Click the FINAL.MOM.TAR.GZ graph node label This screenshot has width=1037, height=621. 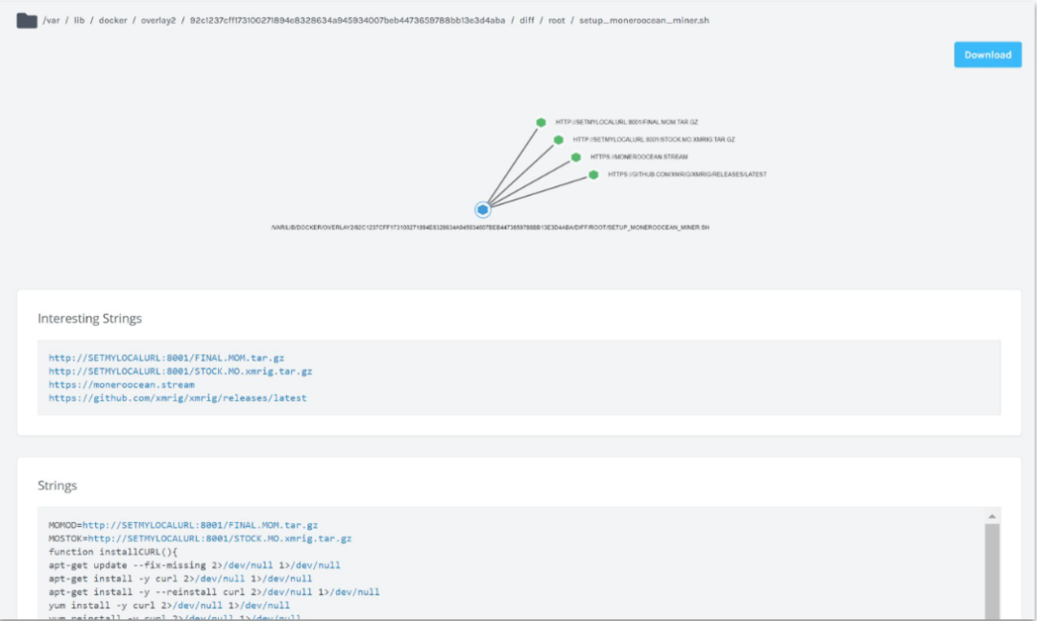pos(626,122)
